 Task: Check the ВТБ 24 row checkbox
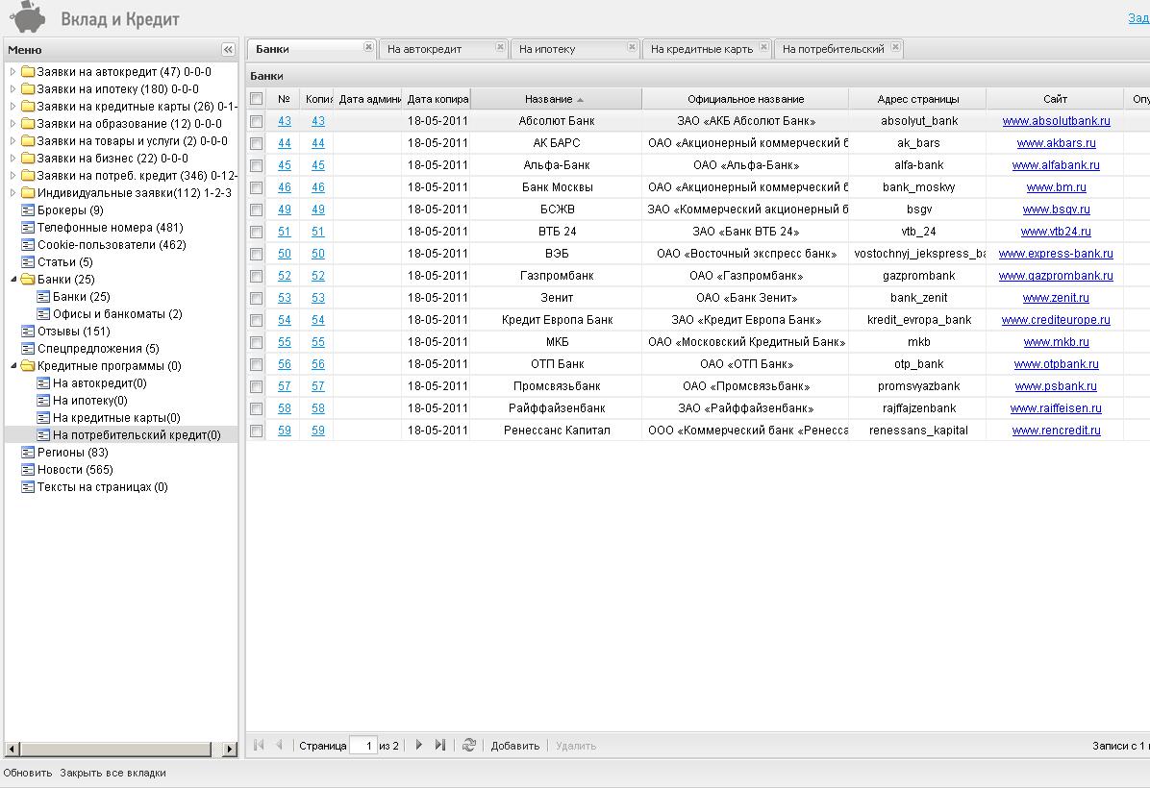(x=256, y=233)
